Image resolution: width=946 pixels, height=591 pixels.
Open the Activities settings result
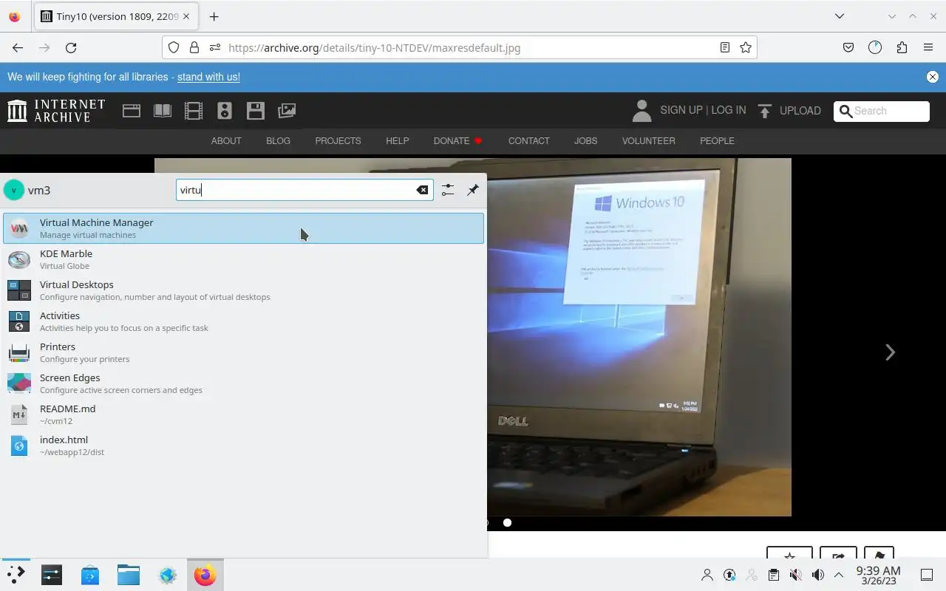243,321
